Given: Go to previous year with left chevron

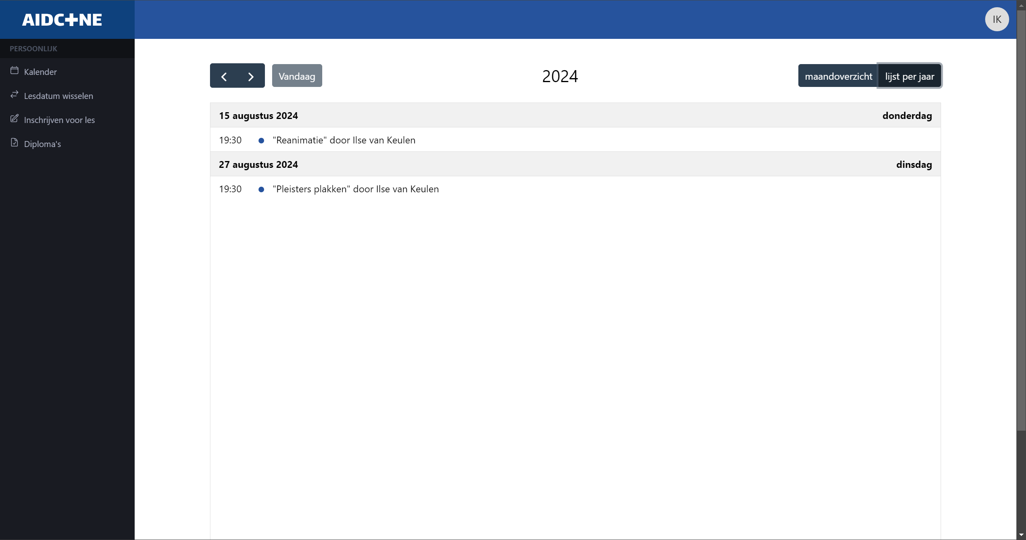Looking at the screenshot, I should click(x=224, y=76).
